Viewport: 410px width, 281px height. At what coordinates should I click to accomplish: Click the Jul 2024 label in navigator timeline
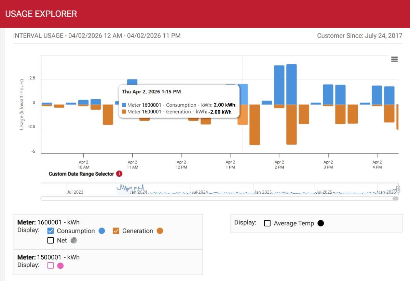click(x=200, y=192)
